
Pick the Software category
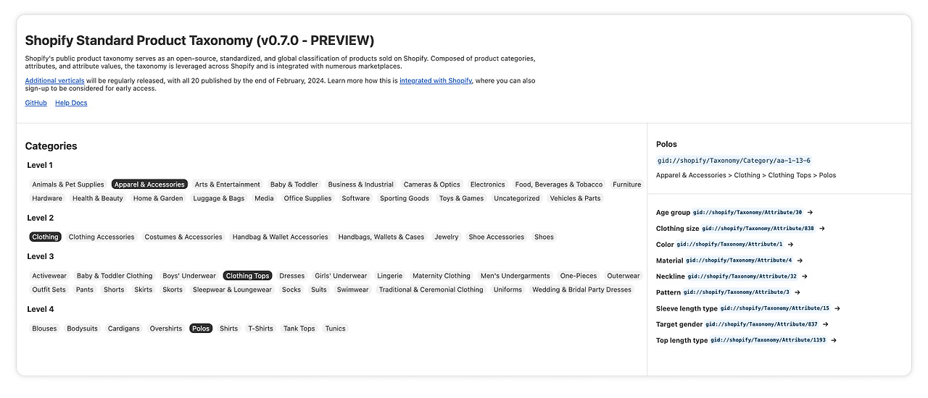coord(356,198)
